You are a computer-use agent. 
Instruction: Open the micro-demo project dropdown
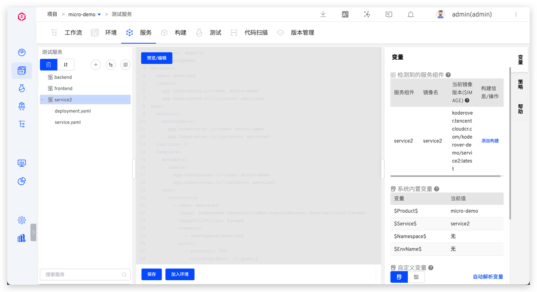pos(99,15)
